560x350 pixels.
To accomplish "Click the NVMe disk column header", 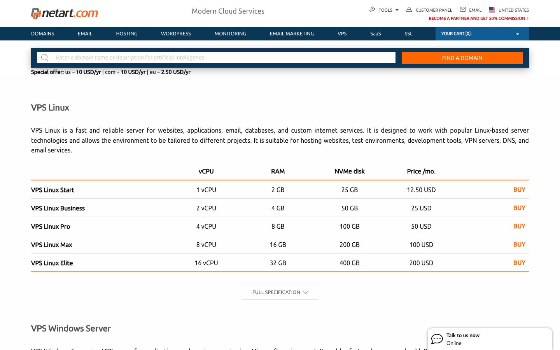I will point(350,171).
